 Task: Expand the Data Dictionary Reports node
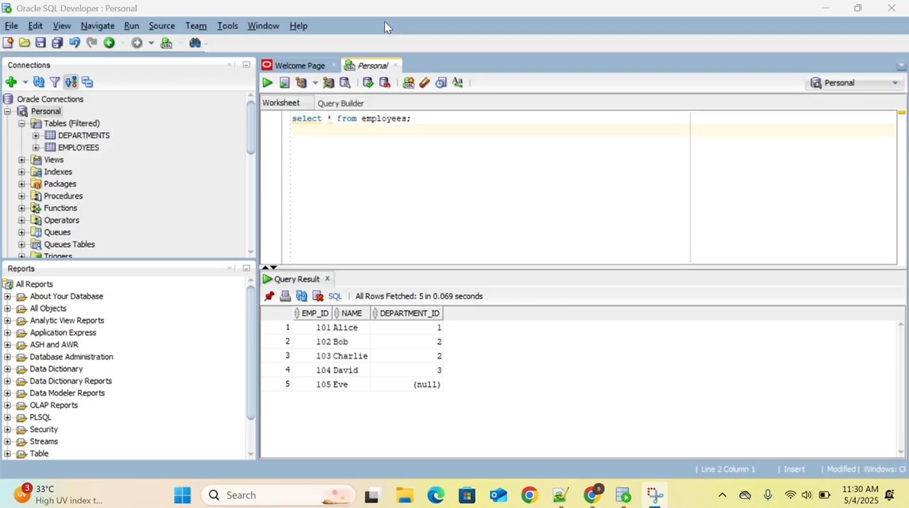pos(8,381)
